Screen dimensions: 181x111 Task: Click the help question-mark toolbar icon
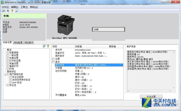[x=12, y=11]
